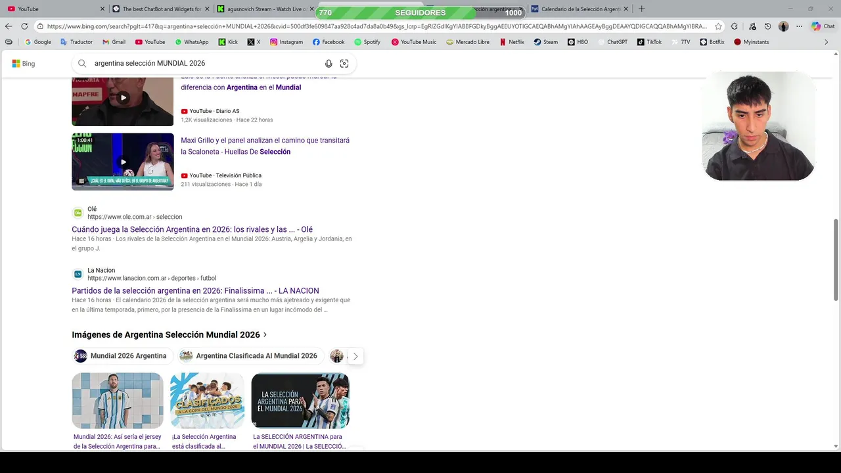Click the search magnifier icon

pos(82,64)
